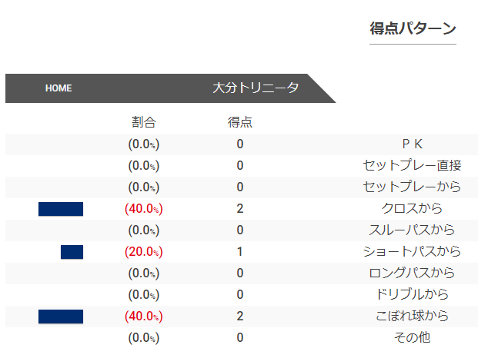Screen dimensions: 478x358
Task: Click the blue bar for クロスから
Action: click(x=61, y=209)
